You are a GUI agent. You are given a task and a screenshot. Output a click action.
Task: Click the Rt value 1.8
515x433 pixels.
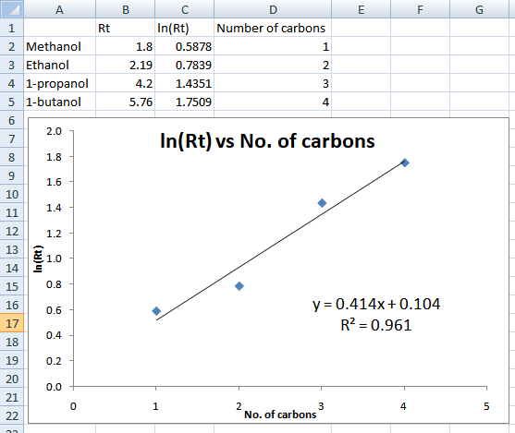[x=125, y=46]
